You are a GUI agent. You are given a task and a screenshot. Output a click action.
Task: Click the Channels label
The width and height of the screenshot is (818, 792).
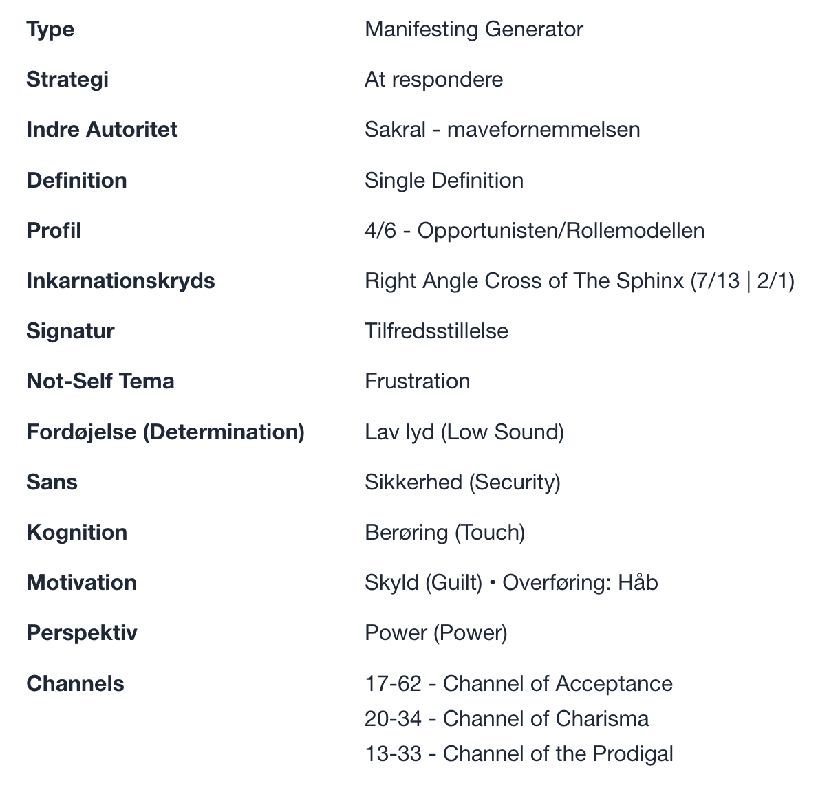[75, 683]
